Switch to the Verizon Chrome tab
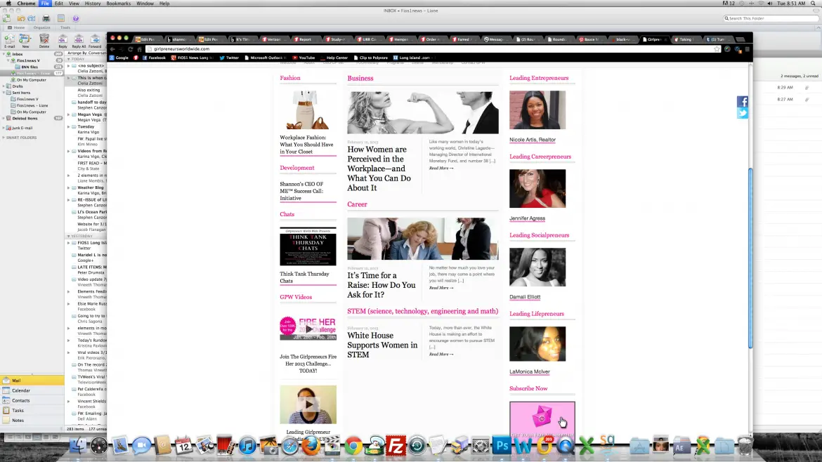This screenshot has height=462, width=822. pos(273,39)
